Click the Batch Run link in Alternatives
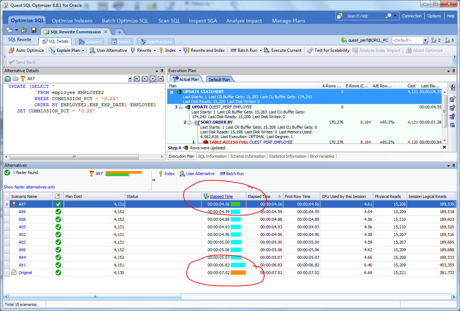The height and width of the screenshot is (311, 460). 231,174
